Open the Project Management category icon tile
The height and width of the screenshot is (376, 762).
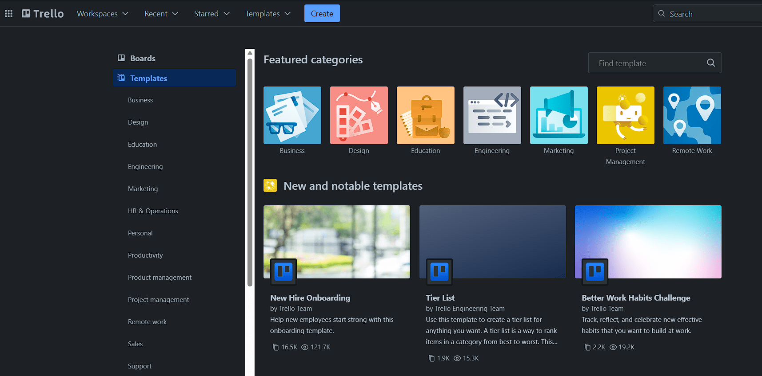pyautogui.click(x=626, y=115)
